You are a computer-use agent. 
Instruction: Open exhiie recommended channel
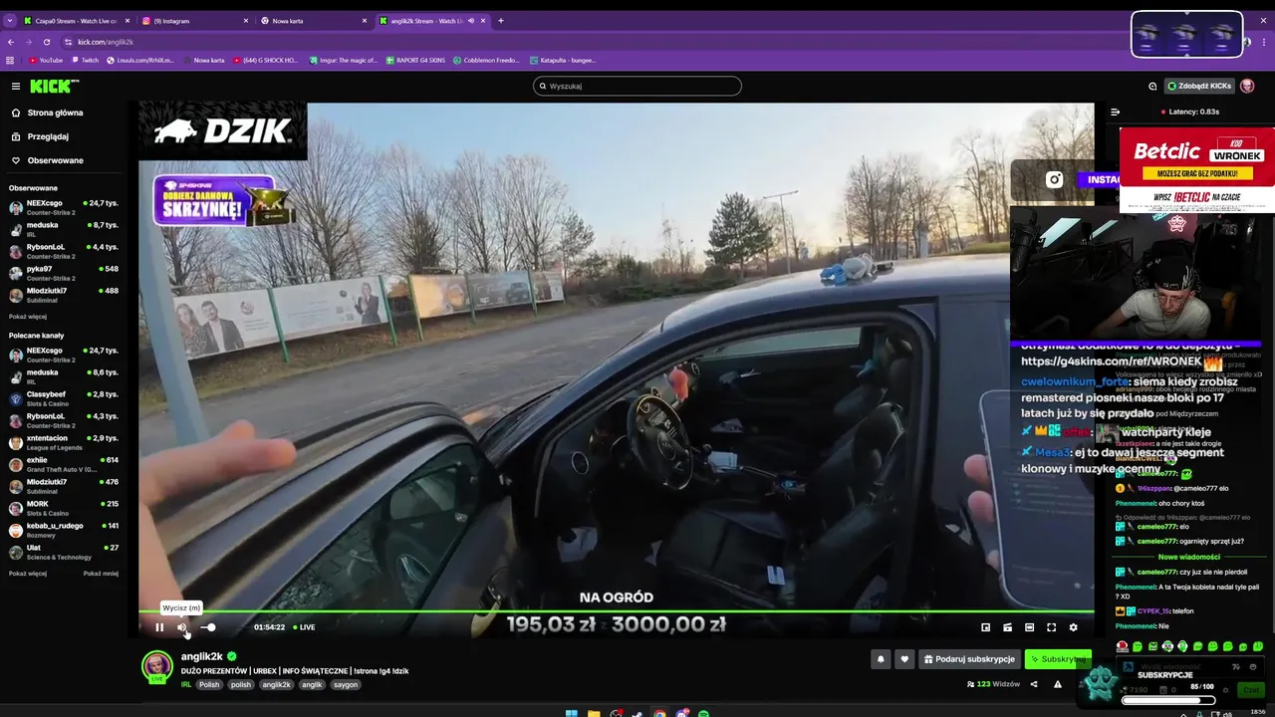(x=63, y=464)
